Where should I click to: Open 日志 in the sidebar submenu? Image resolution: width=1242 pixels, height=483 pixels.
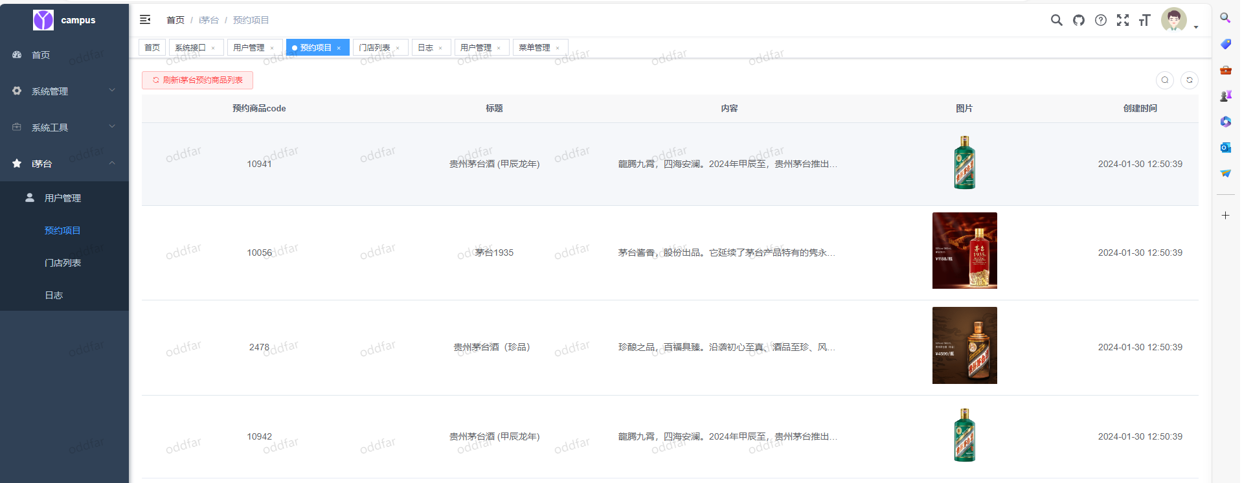tap(65, 295)
